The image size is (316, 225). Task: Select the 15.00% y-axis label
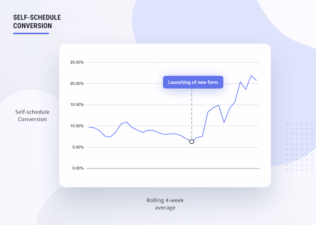pyautogui.click(x=77, y=105)
